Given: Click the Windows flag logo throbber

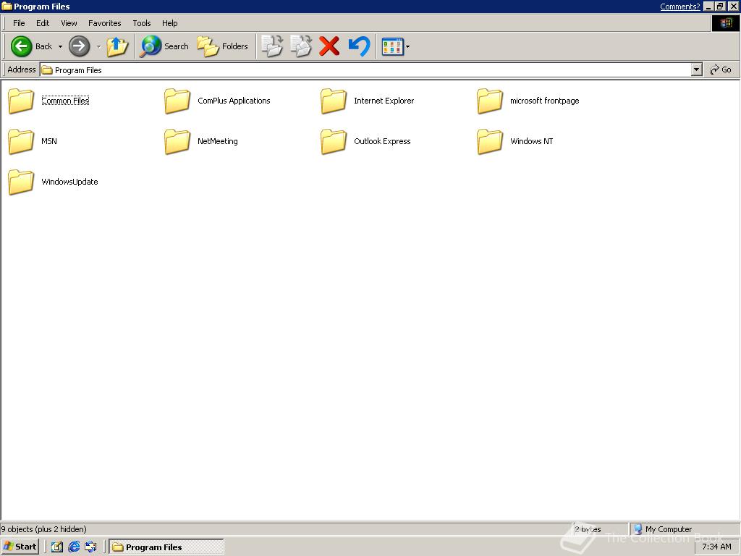Looking at the screenshot, I should click(x=725, y=23).
